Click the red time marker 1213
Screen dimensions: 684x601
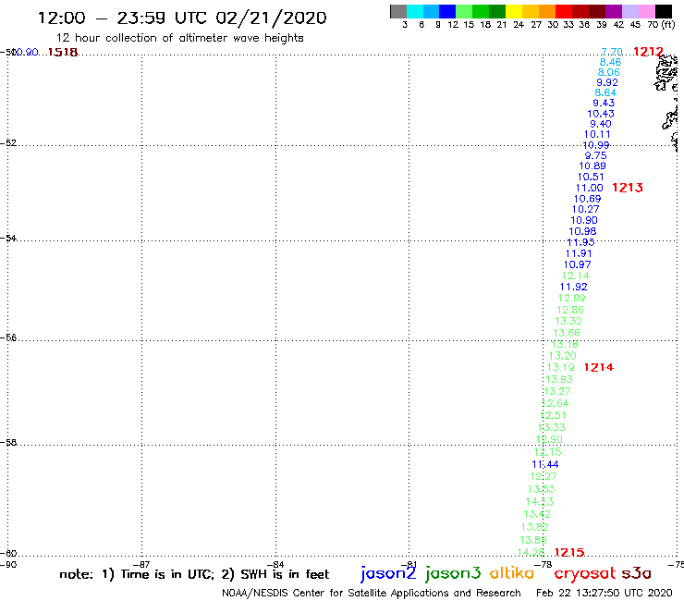click(x=628, y=188)
